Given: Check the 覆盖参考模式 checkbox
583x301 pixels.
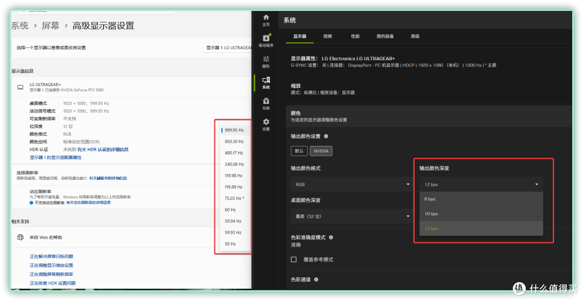Looking at the screenshot, I should click(x=294, y=260).
